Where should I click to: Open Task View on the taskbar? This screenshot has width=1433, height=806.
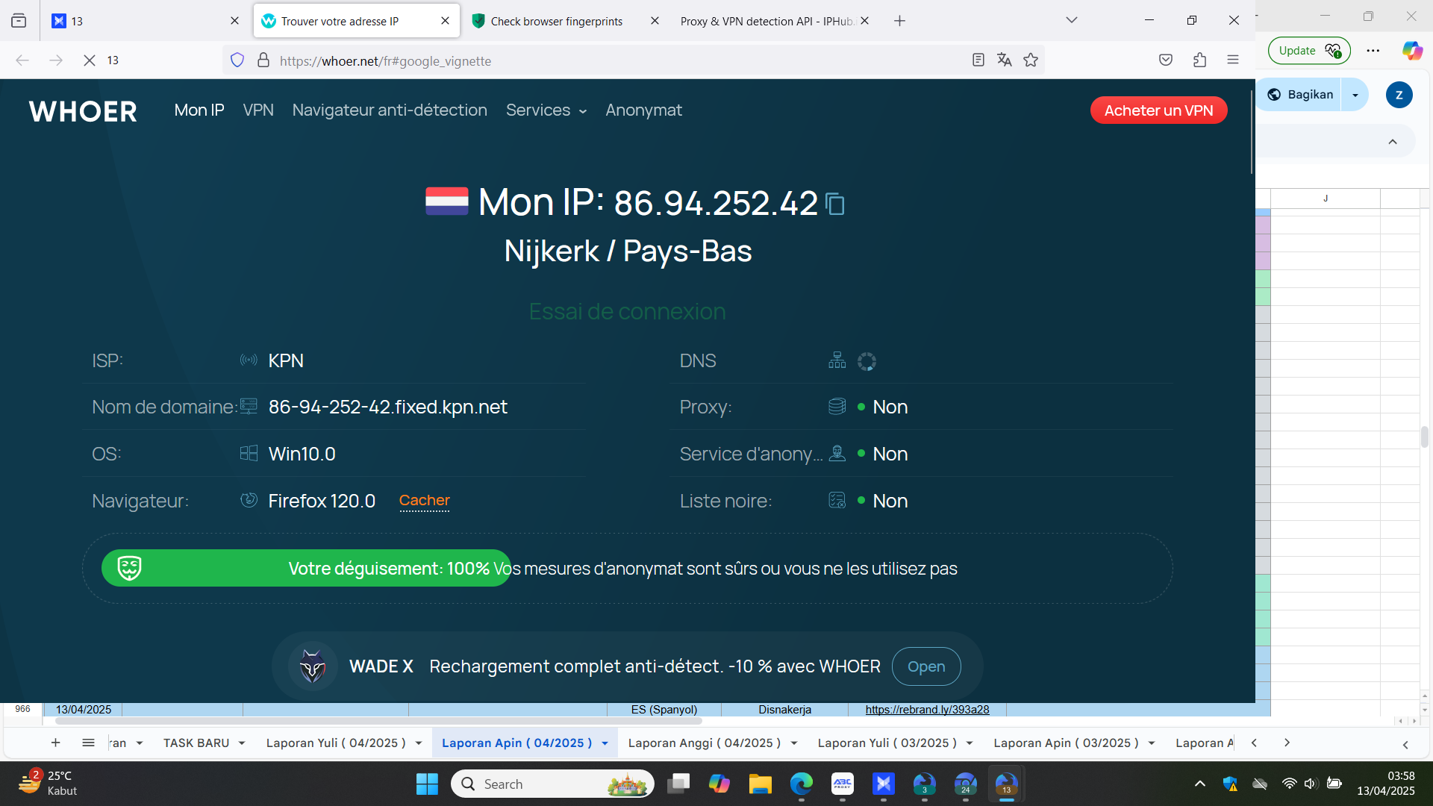[678, 784]
